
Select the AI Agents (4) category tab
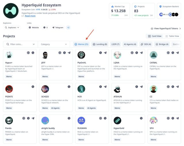130,44
